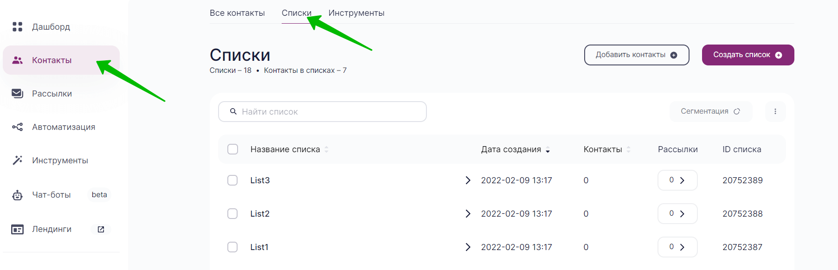Switch to Все контакты tab
This screenshot has height=270, width=838.
pos(237,13)
